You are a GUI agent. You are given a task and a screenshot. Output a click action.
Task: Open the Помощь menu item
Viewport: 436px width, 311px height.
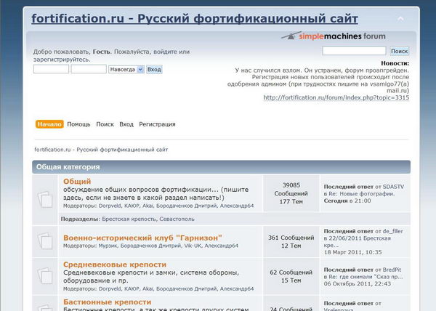click(x=78, y=124)
